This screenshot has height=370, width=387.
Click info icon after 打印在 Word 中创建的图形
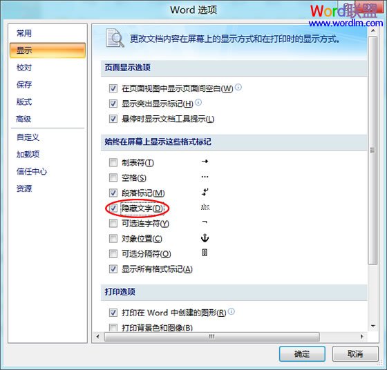pyautogui.click(x=232, y=311)
